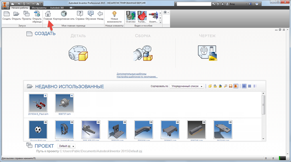Click Настройка шаблонов по умолчанию link

(x=137, y=77)
